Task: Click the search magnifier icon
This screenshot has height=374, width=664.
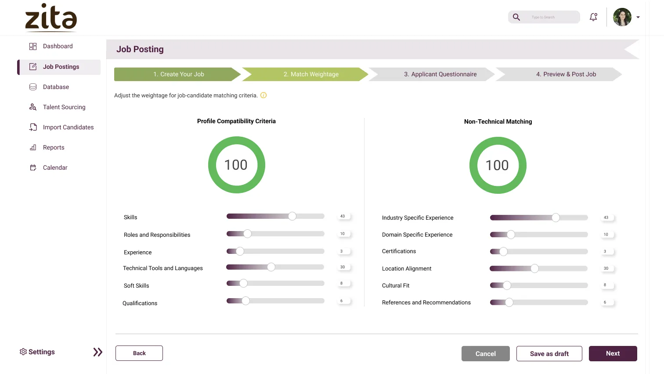Action: click(x=516, y=17)
